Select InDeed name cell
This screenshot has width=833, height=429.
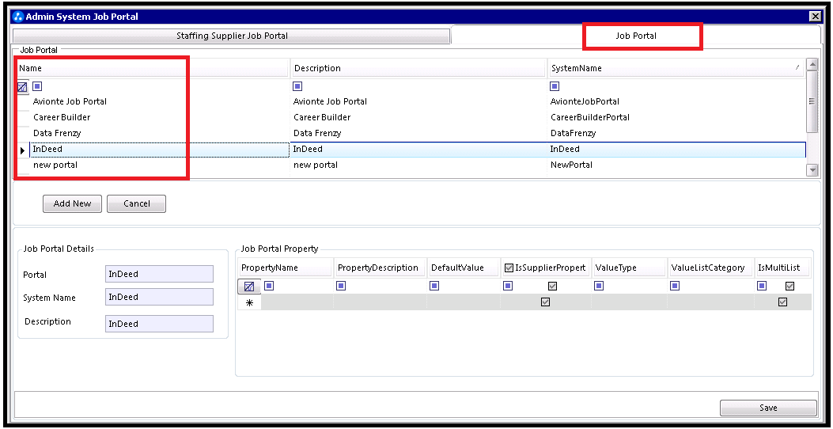pos(159,150)
